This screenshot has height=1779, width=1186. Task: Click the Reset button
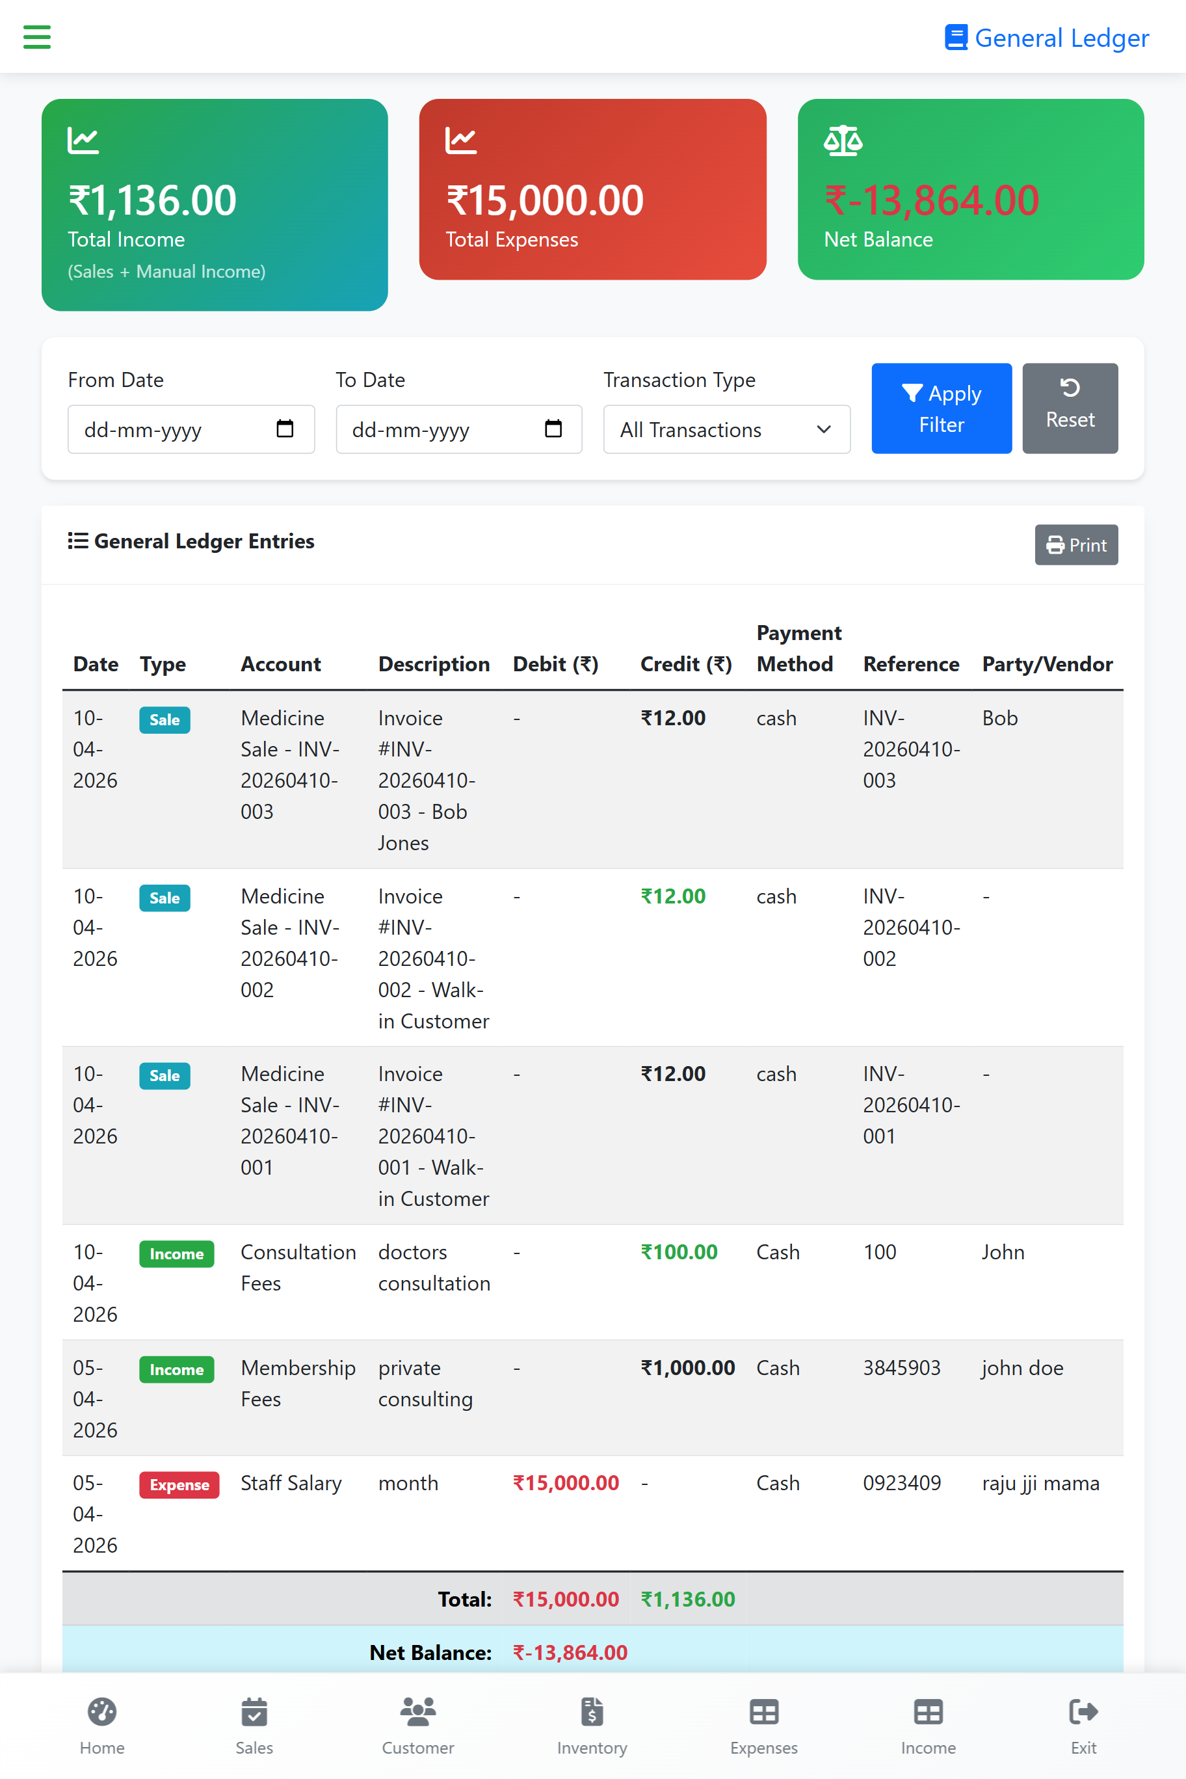click(1070, 408)
